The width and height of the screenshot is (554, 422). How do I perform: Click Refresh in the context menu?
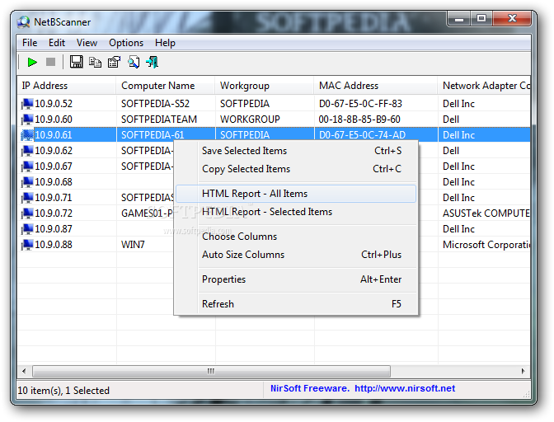pos(296,304)
